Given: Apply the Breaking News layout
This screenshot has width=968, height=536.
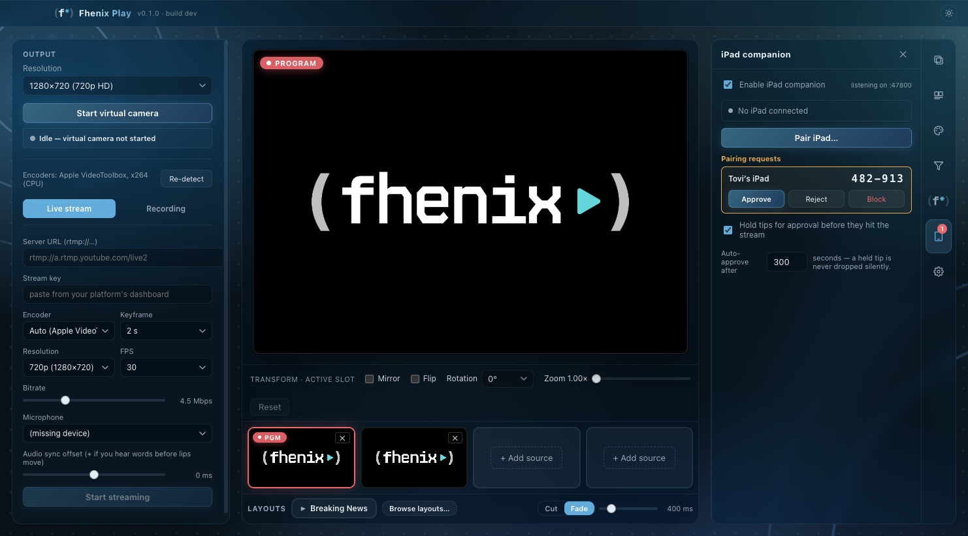Looking at the screenshot, I should click(x=334, y=509).
